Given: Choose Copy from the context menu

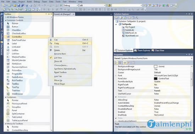Looking at the screenshot, I should click(x=70, y=43).
